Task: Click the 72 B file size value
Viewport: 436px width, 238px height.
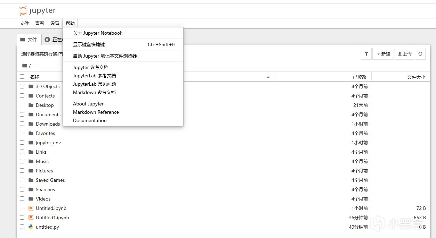Action: (421, 208)
